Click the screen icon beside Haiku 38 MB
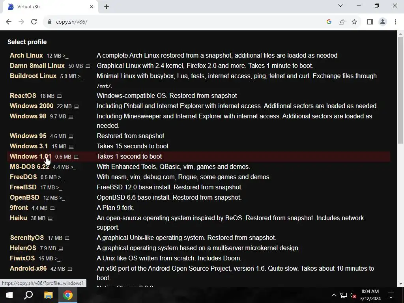Image resolution: width=404 pixels, height=303 pixels. coord(50,219)
